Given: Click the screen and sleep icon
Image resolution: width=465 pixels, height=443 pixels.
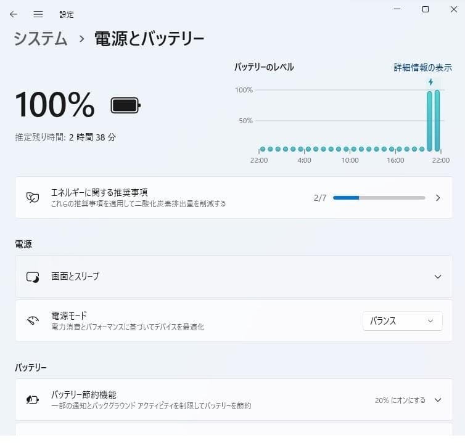Looking at the screenshot, I should (33, 277).
